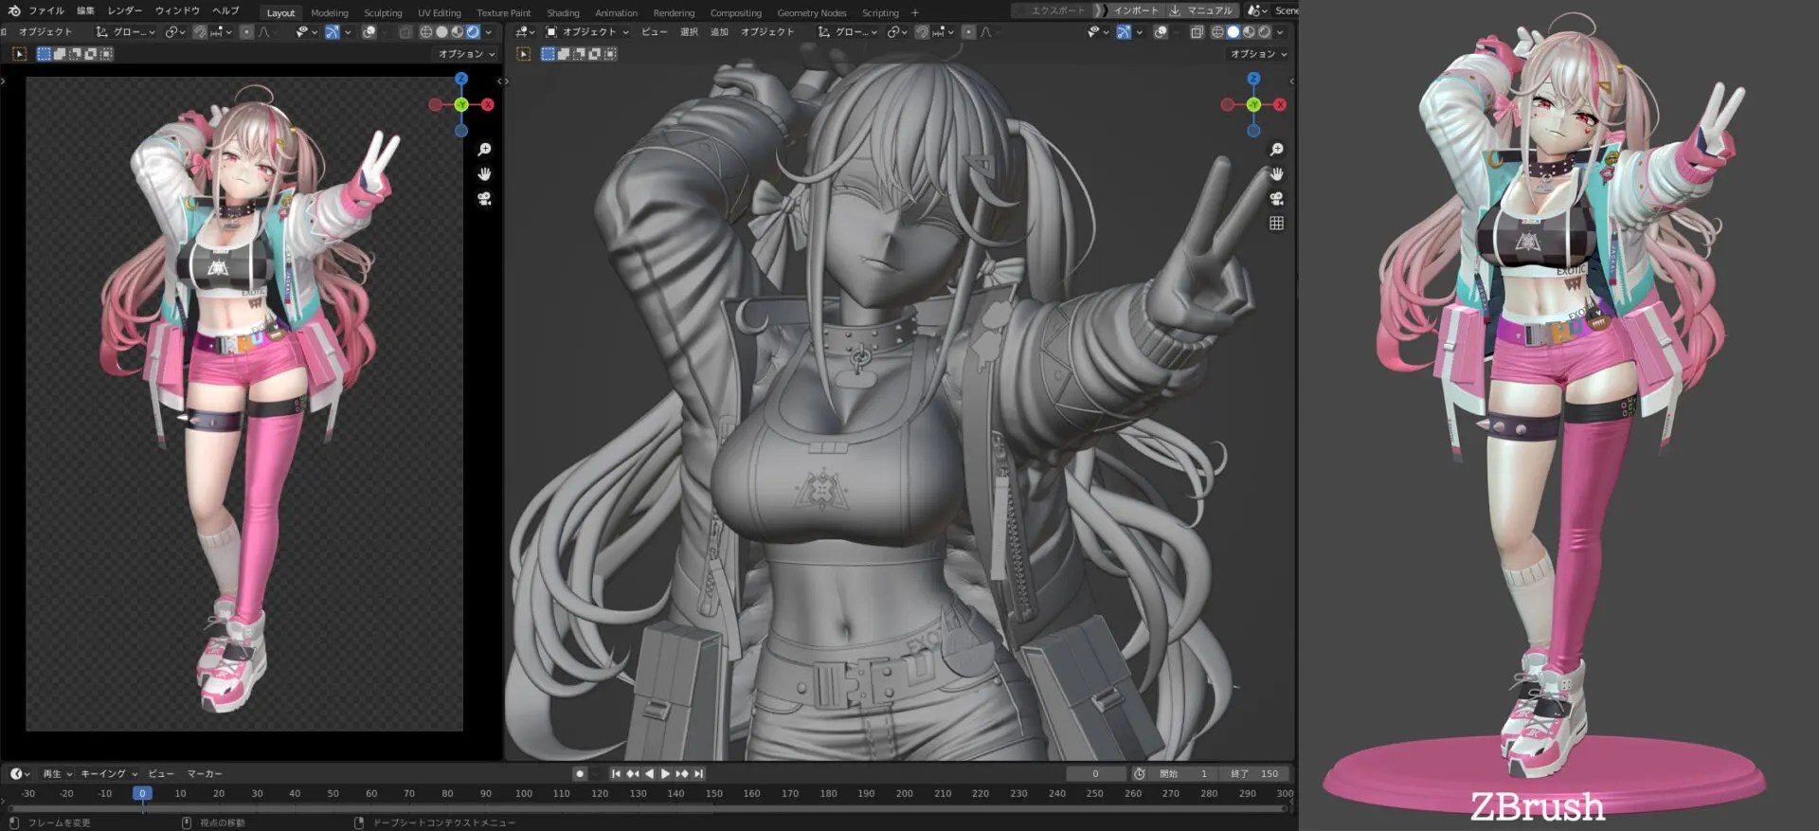Toggle snapping in center viewport header
1819x831 pixels.
pos(922,32)
